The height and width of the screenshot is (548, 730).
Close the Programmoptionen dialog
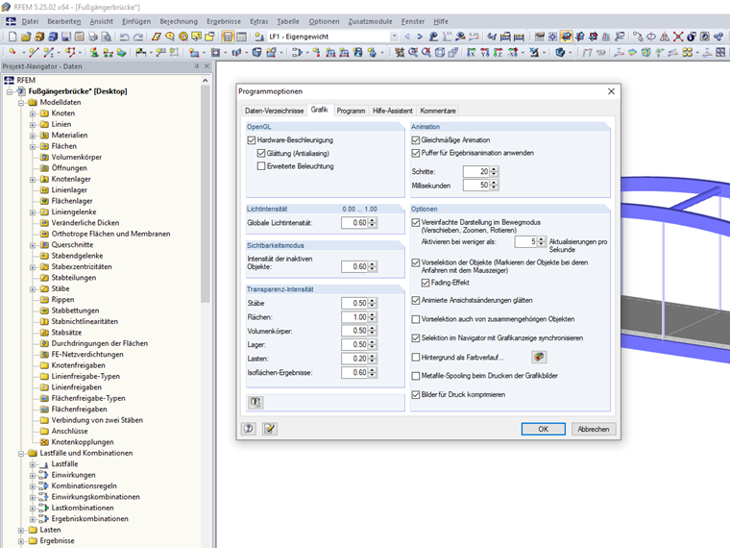[x=611, y=91]
